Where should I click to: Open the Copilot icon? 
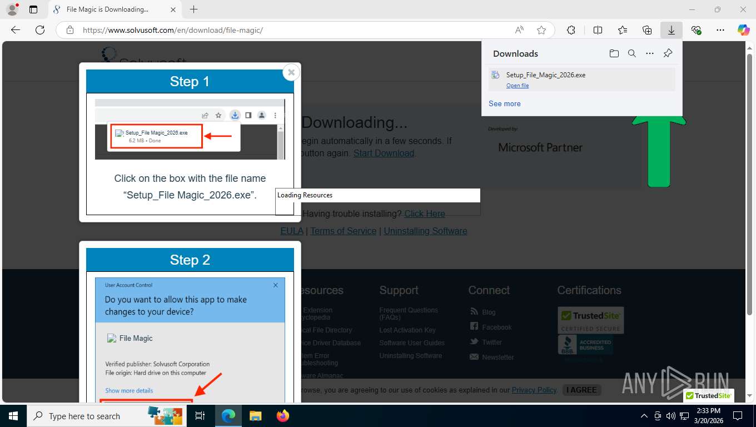[744, 30]
